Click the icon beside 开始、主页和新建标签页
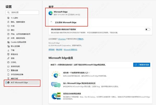The width and height of the screenshot is (156, 105). coord(8,34)
